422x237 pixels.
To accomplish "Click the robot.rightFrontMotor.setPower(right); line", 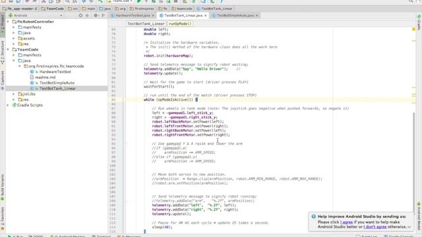I will [x=191, y=135].
